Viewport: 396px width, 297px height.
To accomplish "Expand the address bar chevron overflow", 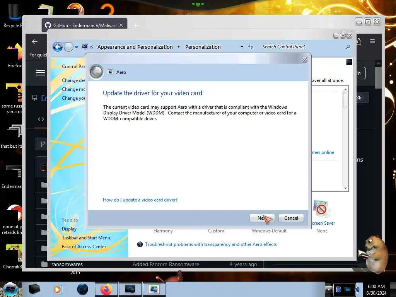I will (91, 47).
